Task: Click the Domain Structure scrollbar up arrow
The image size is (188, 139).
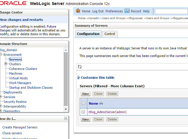Action: (66, 50)
